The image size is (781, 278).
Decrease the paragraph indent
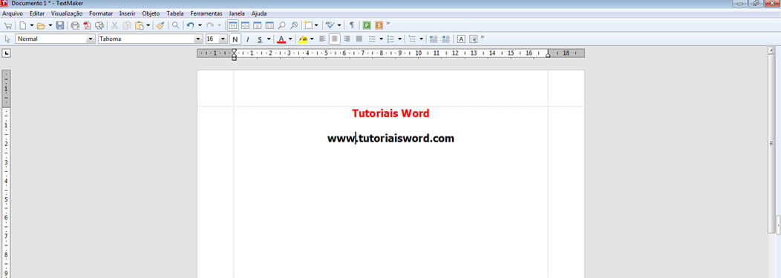tap(434, 39)
